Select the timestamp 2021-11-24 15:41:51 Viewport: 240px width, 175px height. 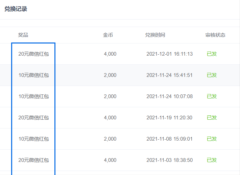(169, 75)
